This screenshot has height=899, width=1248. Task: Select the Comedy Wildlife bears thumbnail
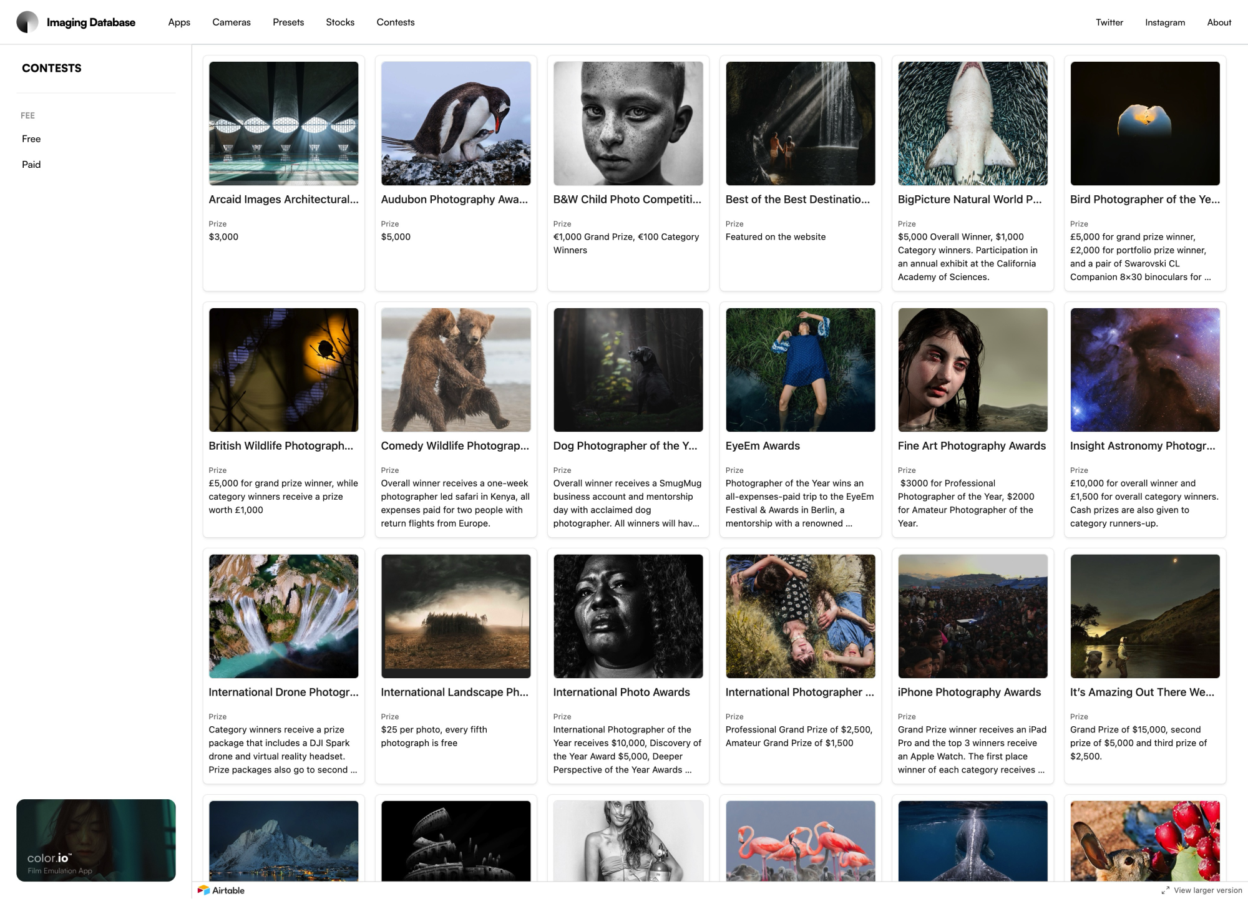456,370
